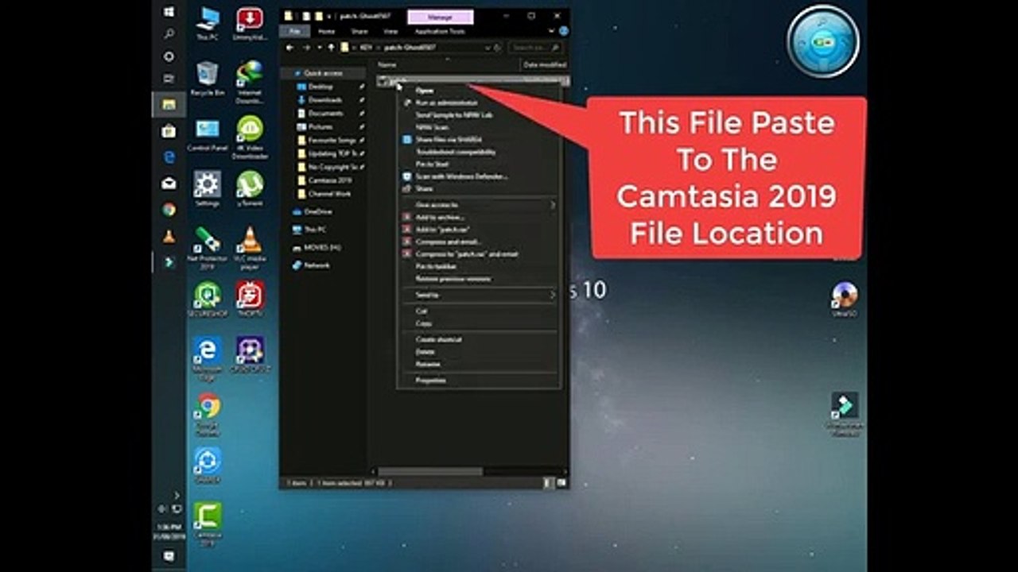The image size is (1018, 572).
Task: Open Net Protector 2019 desktop shortcut
Action: tap(208, 247)
